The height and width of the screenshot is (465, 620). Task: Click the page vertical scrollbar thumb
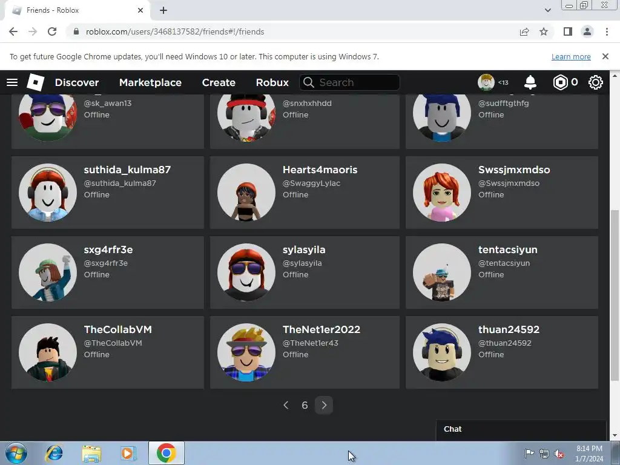click(x=615, y=295)
